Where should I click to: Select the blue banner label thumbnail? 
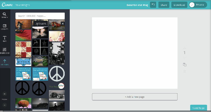23,62
